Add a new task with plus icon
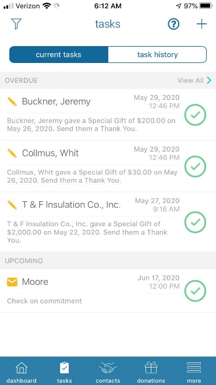The image size is (216, 385). point(202,24)
